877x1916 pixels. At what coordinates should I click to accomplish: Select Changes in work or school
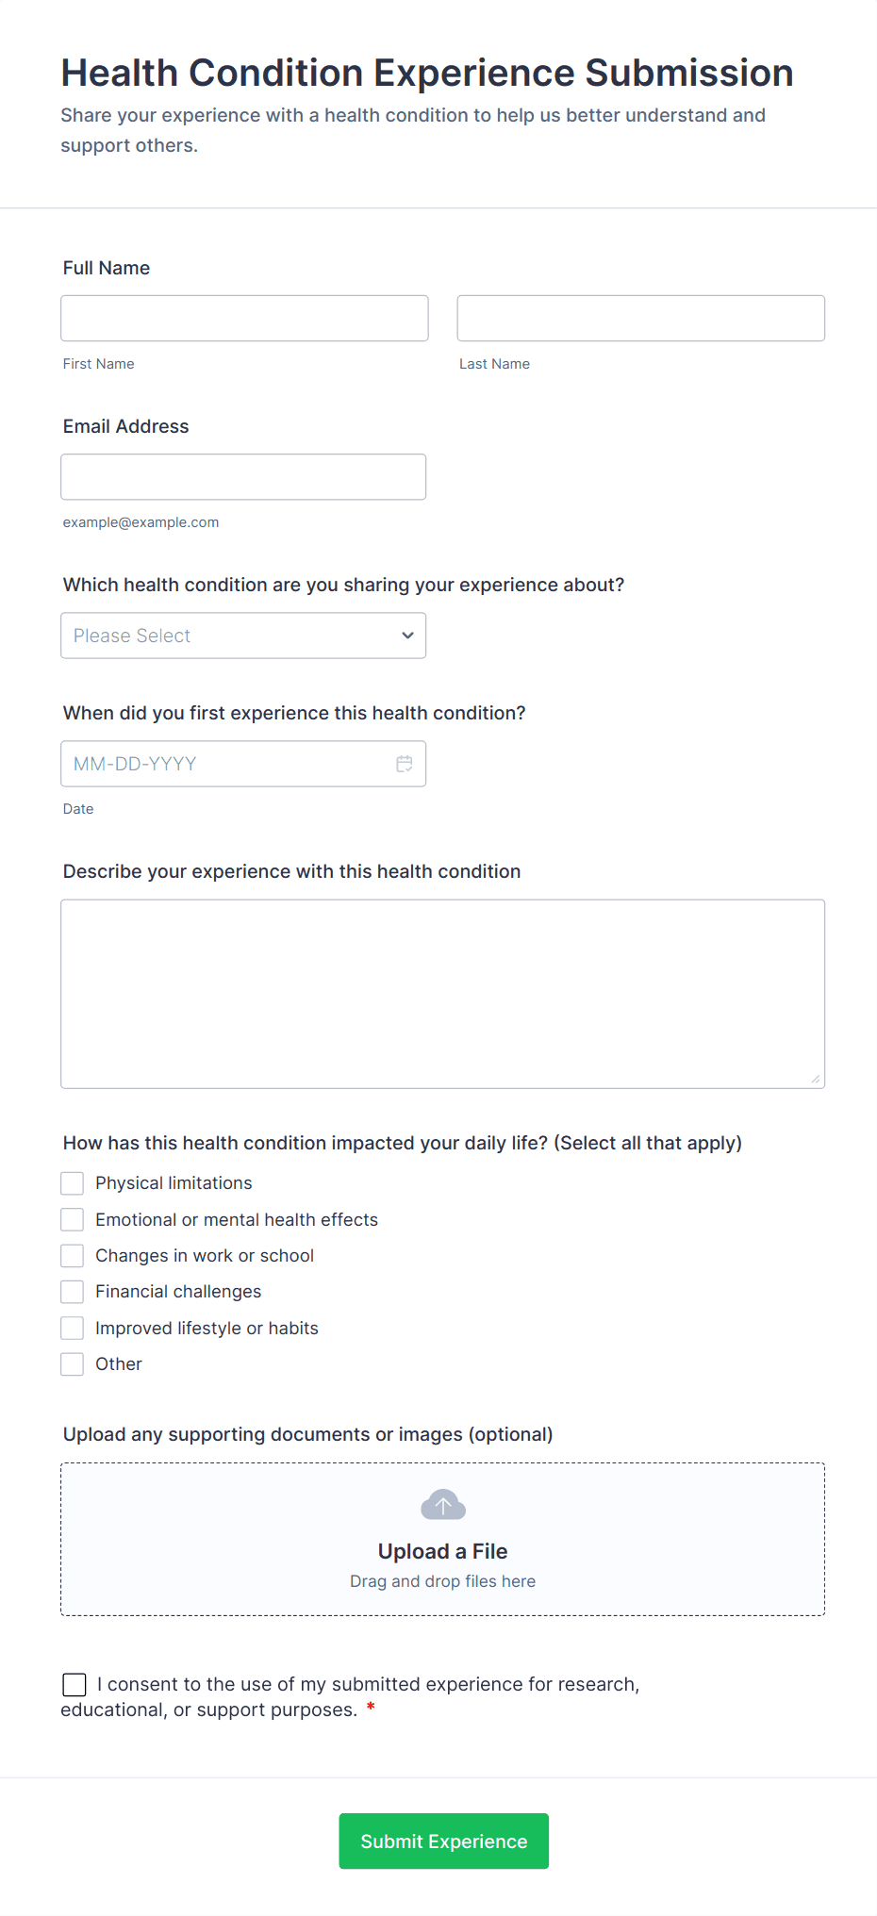point(73,1256)
